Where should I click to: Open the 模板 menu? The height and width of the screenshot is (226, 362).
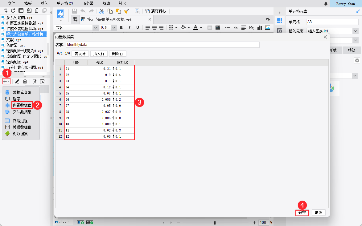[28, 3]
